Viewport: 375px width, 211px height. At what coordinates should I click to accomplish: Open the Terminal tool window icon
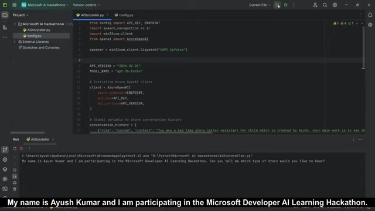pyautogui.click(x=5, y=189)
